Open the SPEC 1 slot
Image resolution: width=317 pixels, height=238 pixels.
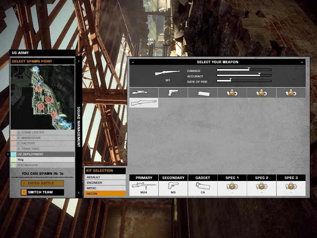click(232, 185)
